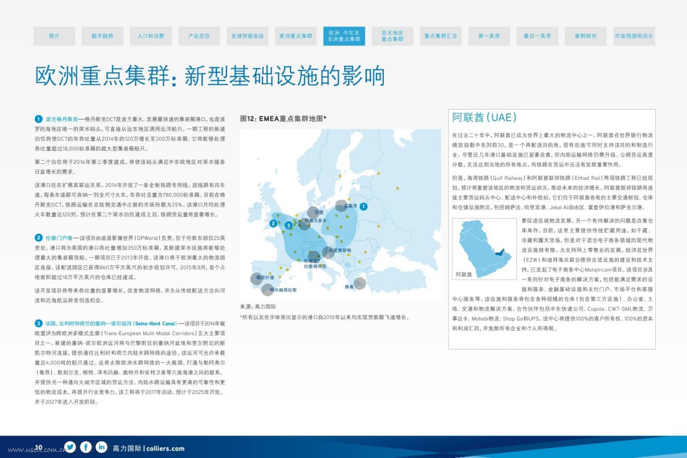Go to the 简介 section tab
687x458 pixels.
[x=54, y=36]
